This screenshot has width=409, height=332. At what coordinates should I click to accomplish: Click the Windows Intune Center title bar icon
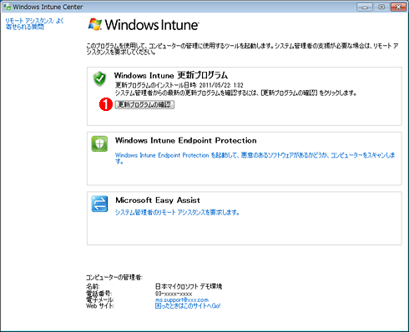point(7,7)
